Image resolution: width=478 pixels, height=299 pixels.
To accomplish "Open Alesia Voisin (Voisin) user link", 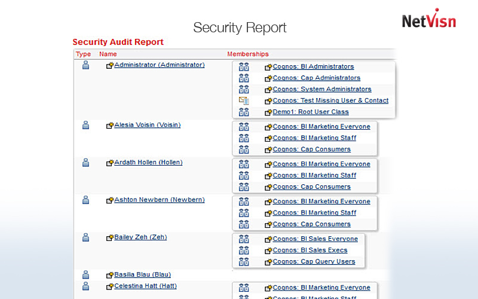I will click(148, 125).
